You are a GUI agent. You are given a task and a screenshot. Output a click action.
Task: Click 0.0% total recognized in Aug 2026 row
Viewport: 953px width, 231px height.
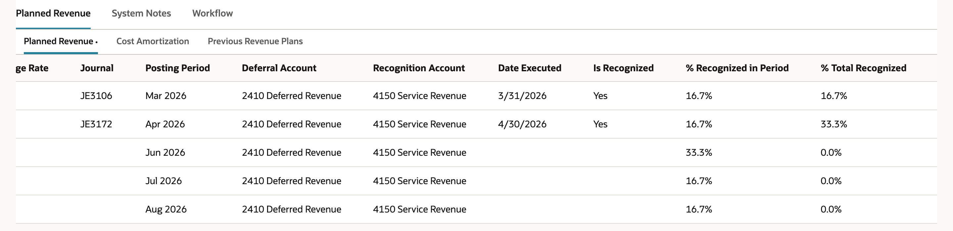tap(831, 210)
